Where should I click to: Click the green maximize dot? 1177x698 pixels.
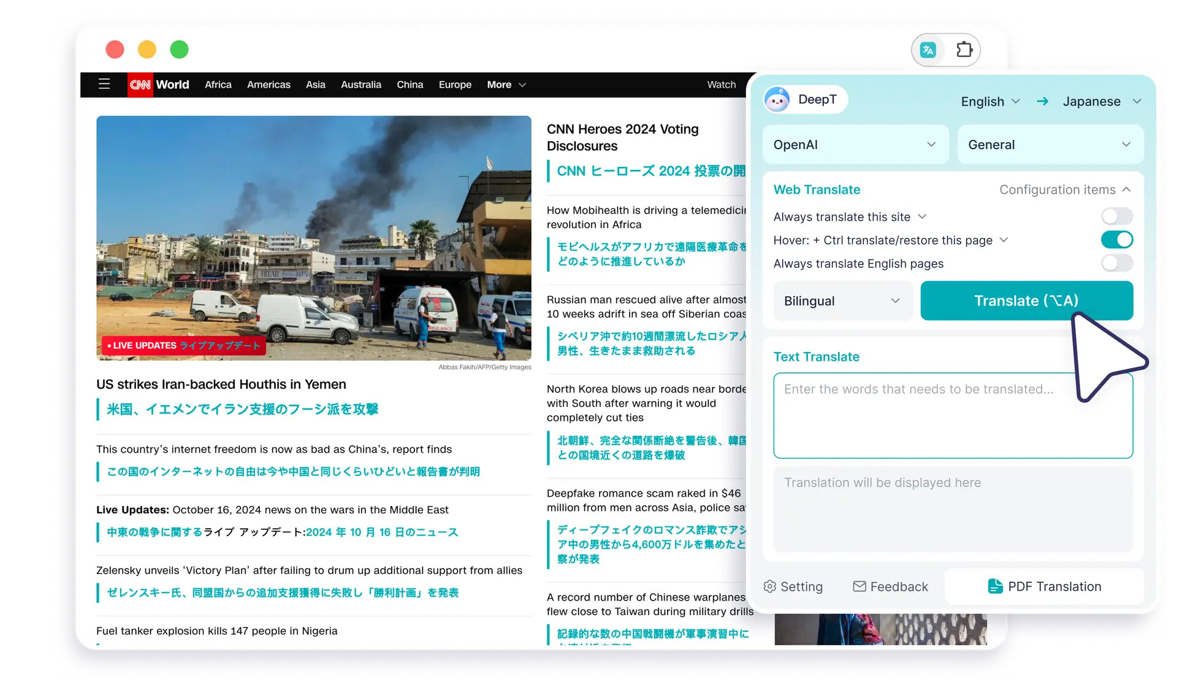[x=179, y=49]
